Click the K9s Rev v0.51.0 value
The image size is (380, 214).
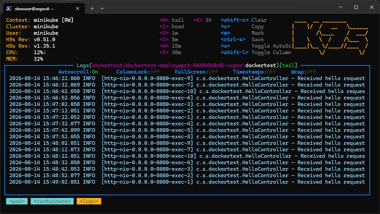44,40
